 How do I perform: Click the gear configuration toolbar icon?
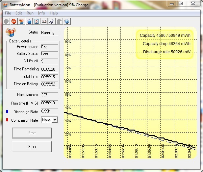pyautogui.click(x=29, y=21)
